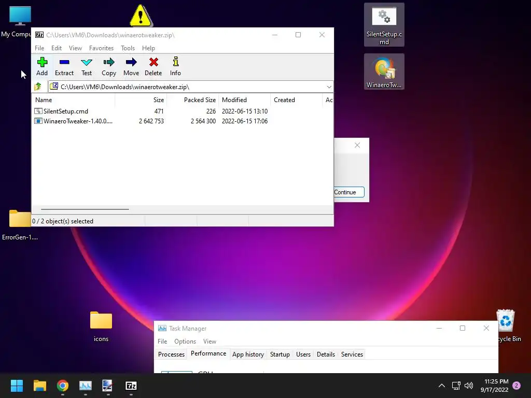Switch to the App history tab
The width and height of the screenshot is (531, 398).
tap(248, 354)
